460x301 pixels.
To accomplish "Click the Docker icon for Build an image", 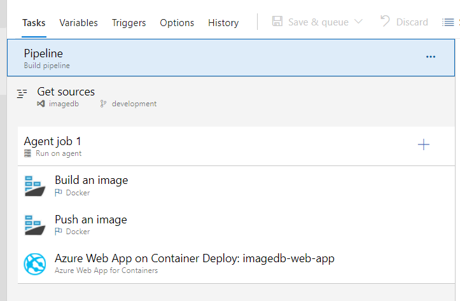I will tap(34, 186).
